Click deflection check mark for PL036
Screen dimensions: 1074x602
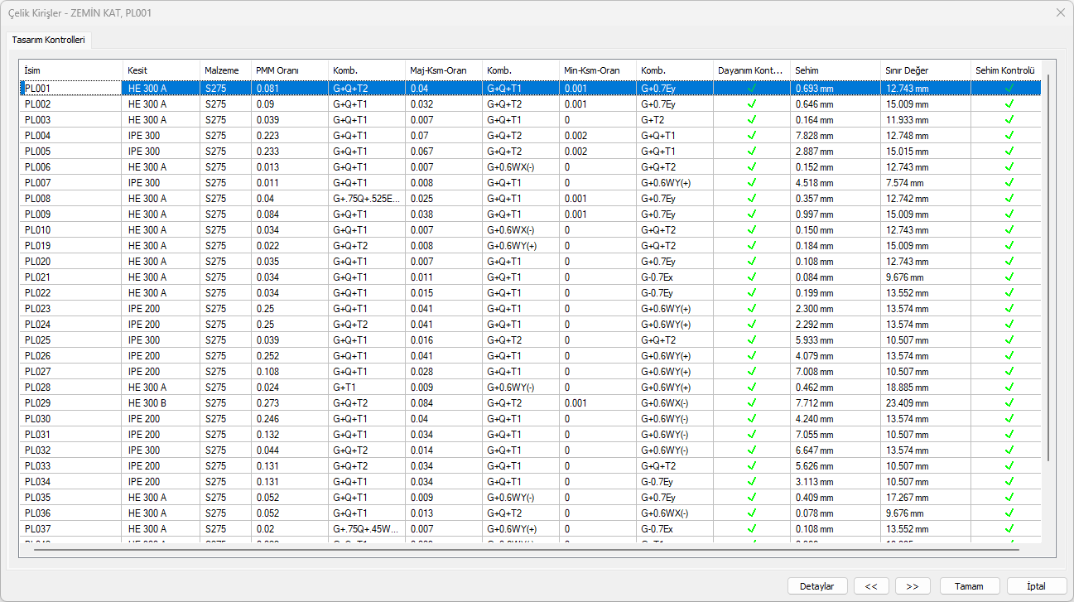tap(1009, 513)
